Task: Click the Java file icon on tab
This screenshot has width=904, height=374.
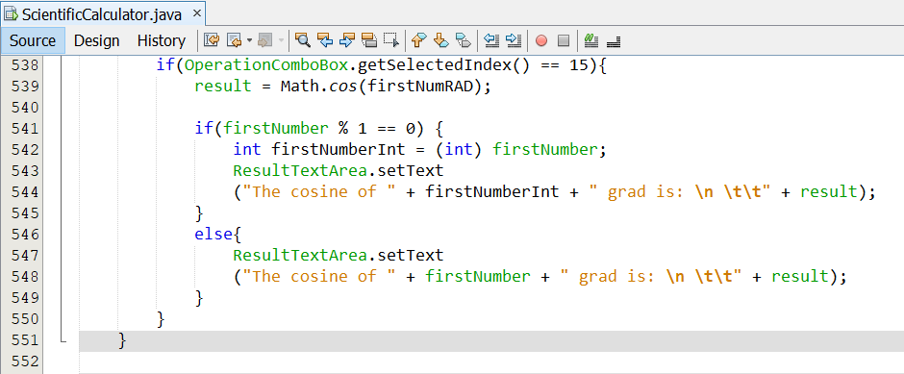Action: (x=11, y=14)
